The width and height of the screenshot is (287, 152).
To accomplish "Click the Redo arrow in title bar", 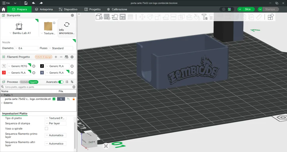I will pyautogui.click(x=41, y=3).
